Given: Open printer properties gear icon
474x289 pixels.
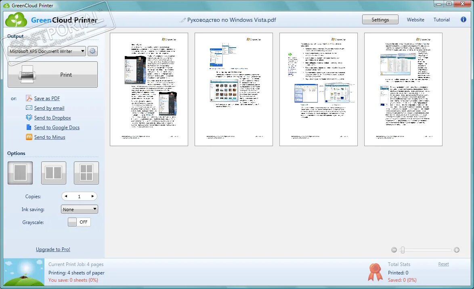Looking at the screenshot, I should coord(92,51).
